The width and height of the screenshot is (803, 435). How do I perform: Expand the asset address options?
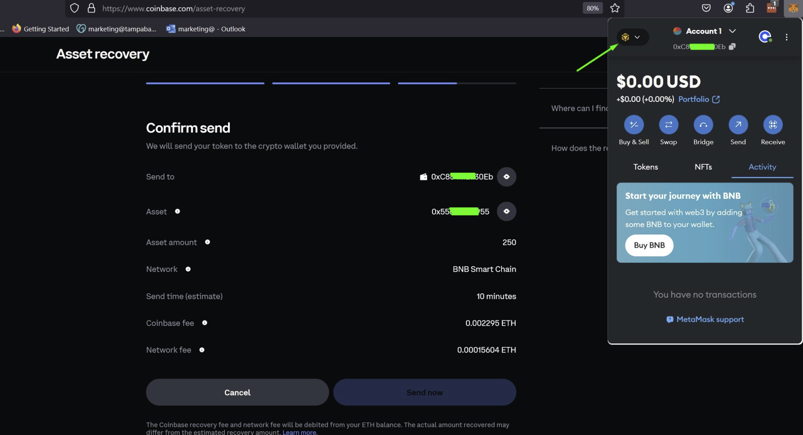(x=506, y=211)
